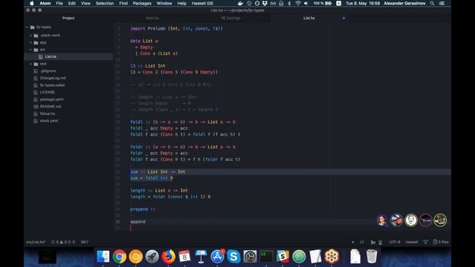Open the View menu
475x267 pixels.
(x=86, y=3)
